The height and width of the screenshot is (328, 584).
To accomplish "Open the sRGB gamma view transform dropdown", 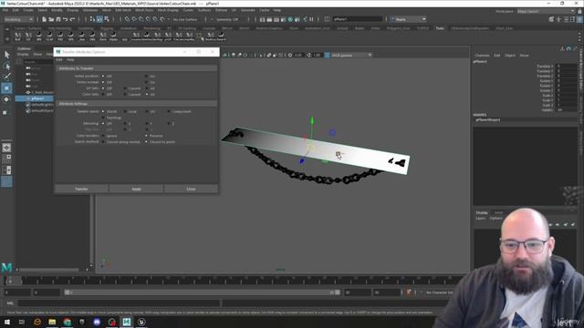I will point(351,55).
